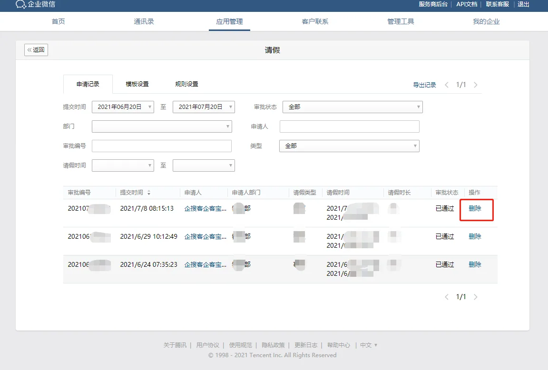Click 已通过 status in 2021/6/24 row
This screenshot has width=548, height=370.
445,264
